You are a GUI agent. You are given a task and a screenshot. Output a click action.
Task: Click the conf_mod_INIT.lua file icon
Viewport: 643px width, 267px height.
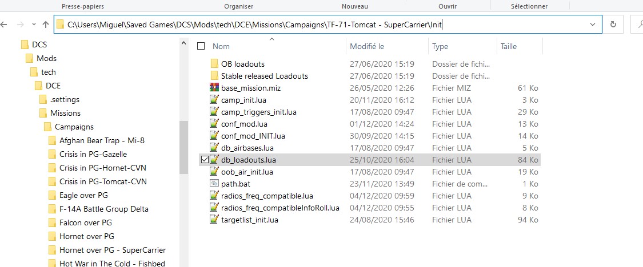214,136
